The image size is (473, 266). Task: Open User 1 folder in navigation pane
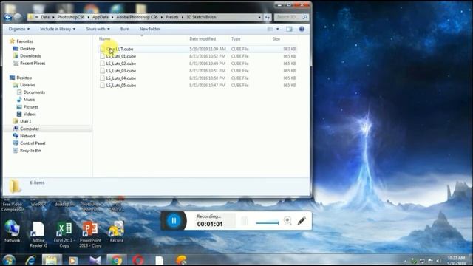25,121
